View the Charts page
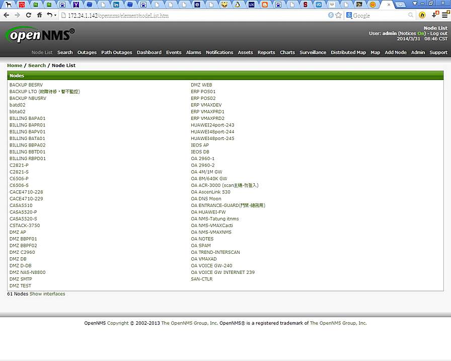451x361 pixels. [287, 52]
